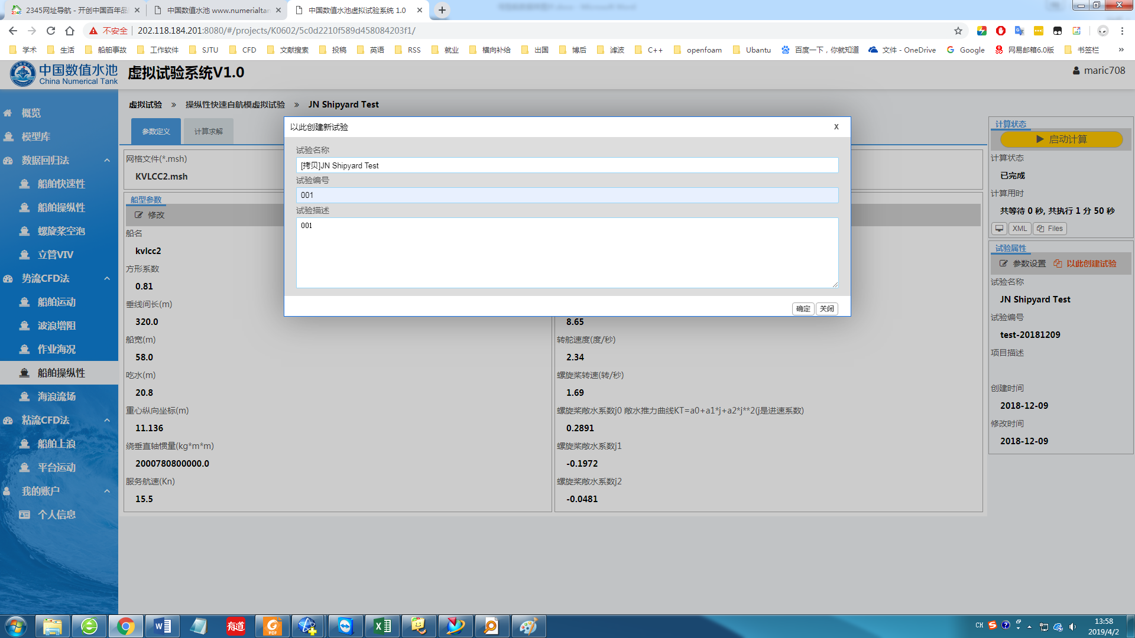The height and width of the screenshot is (638, 1135).
Task: Collapse the 数据回归法 sidebar group
Action: click(107, 160)
